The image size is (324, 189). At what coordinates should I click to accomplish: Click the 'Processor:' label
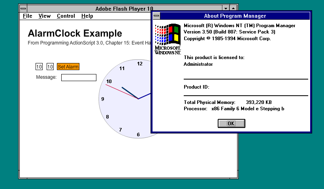point(196,109)
